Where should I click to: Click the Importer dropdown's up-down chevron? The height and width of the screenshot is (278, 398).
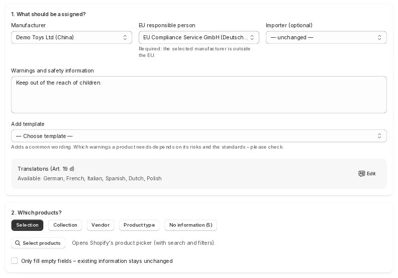pos(379,37)
